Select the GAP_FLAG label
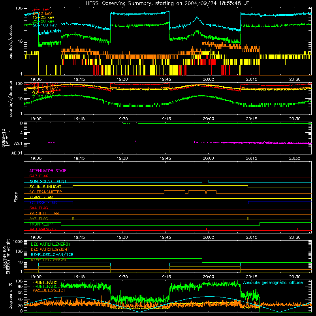316x316 pixels. [x=39, y=176]
